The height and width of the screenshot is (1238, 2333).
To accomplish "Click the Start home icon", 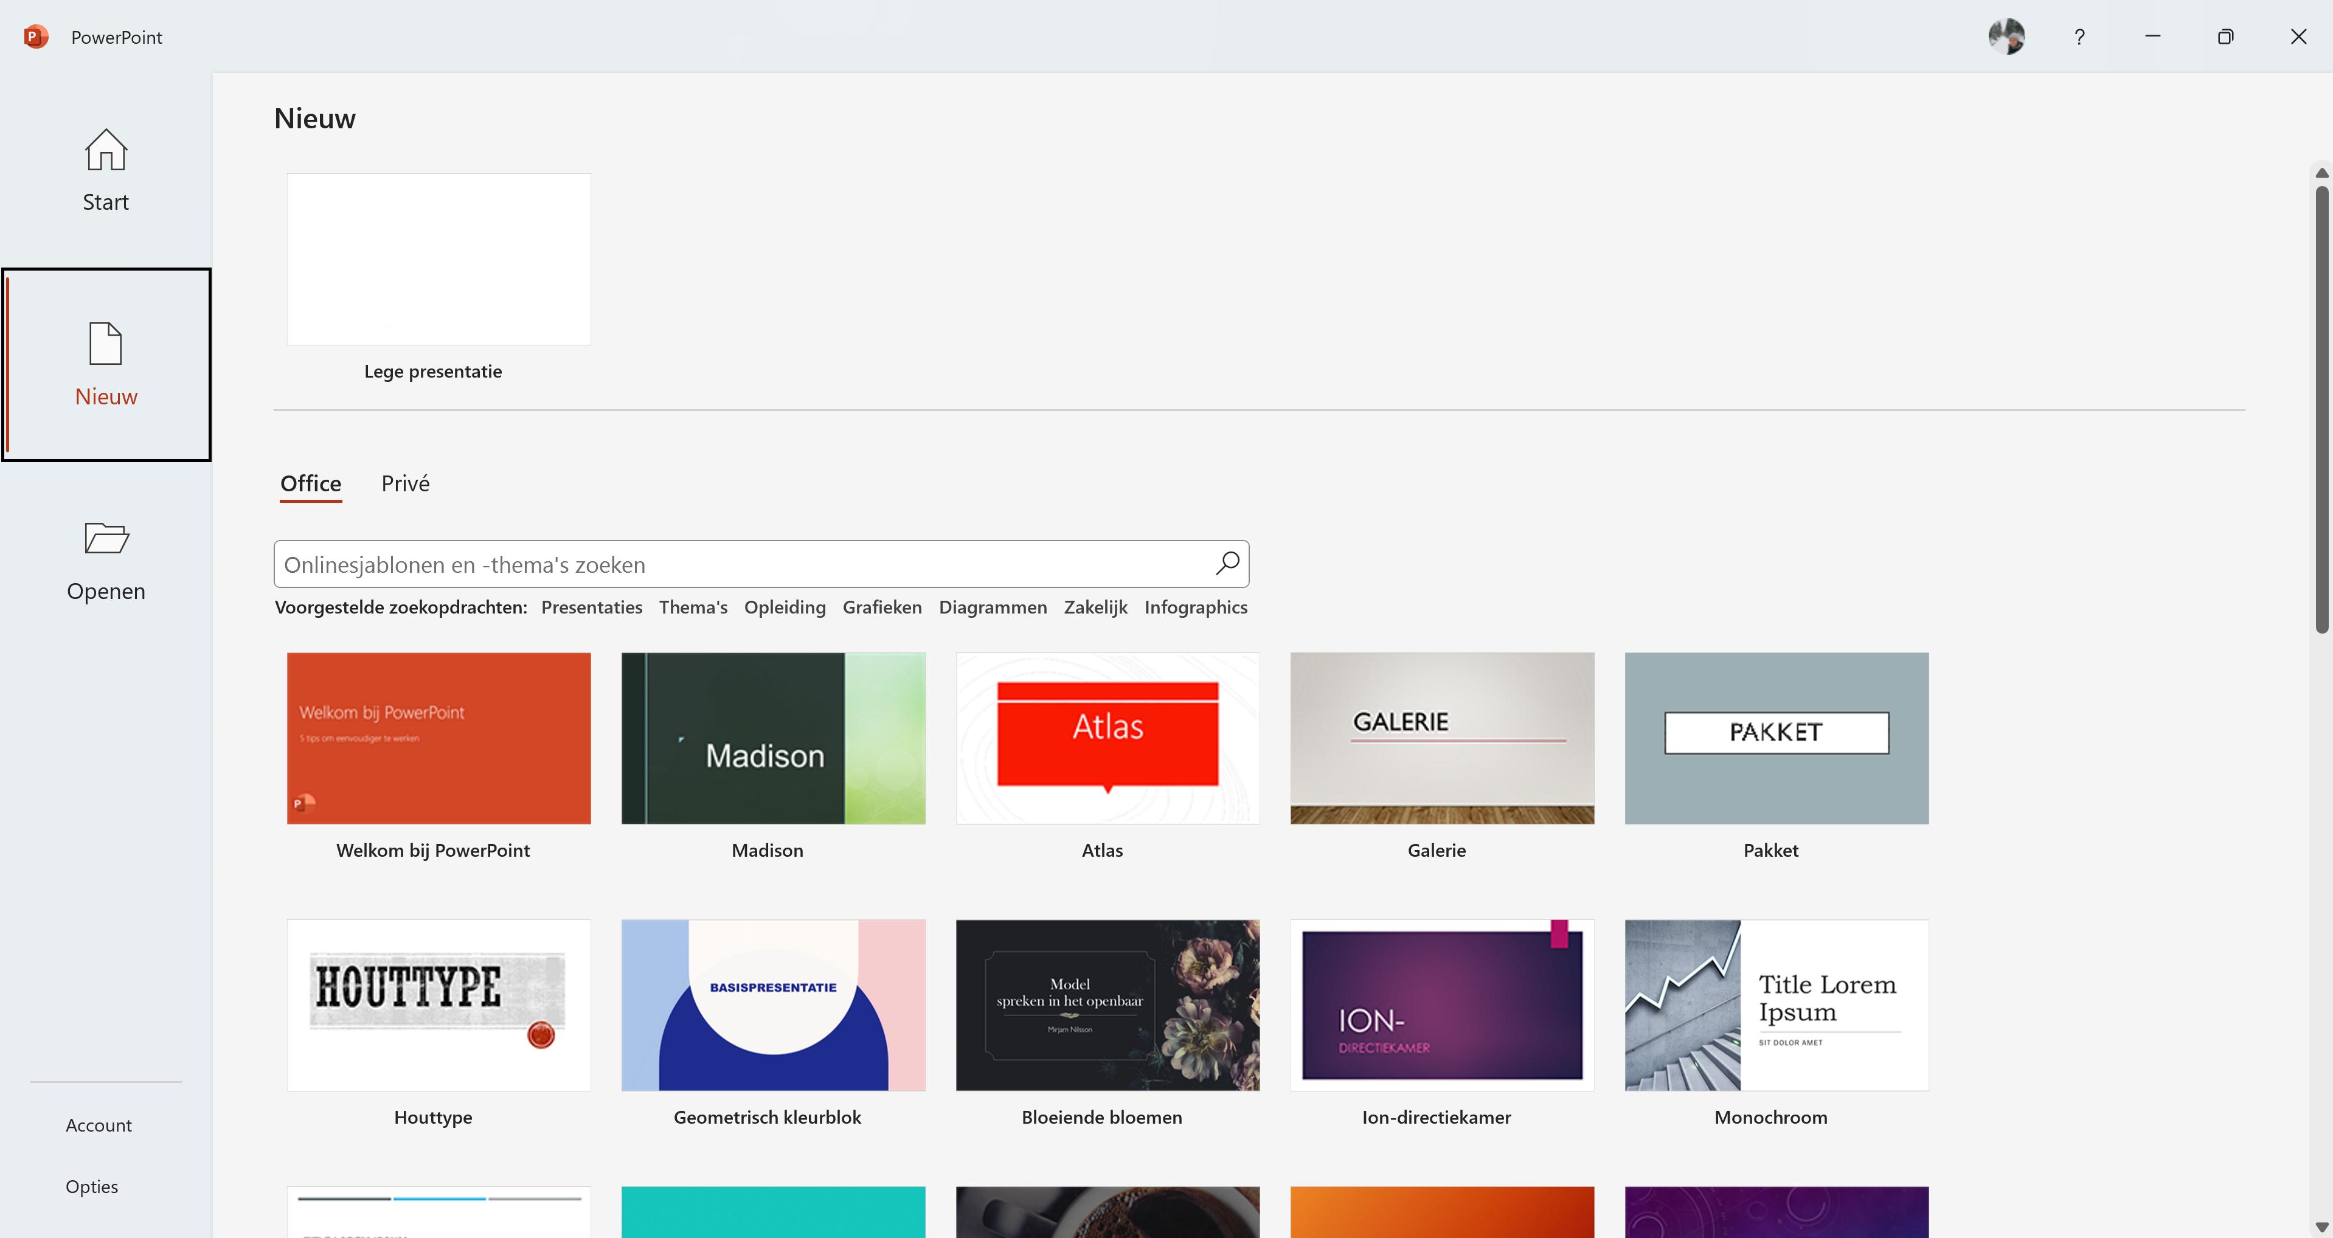I will (x=106, y=150).
